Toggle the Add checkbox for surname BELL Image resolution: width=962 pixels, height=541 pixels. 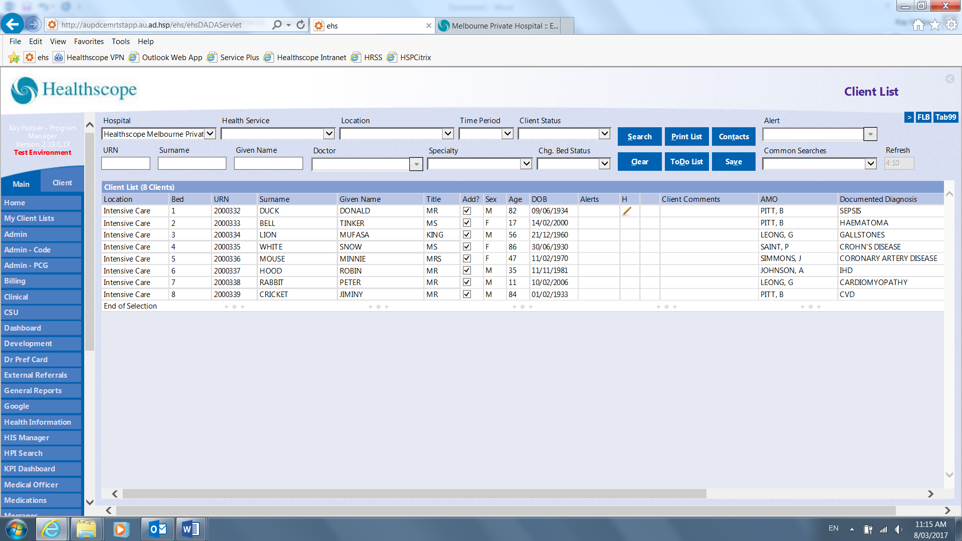(466, 223)
